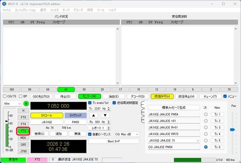Click the 標準メッセージ生成 button
The height and width of the screenshot is (163, 241).
174,108
